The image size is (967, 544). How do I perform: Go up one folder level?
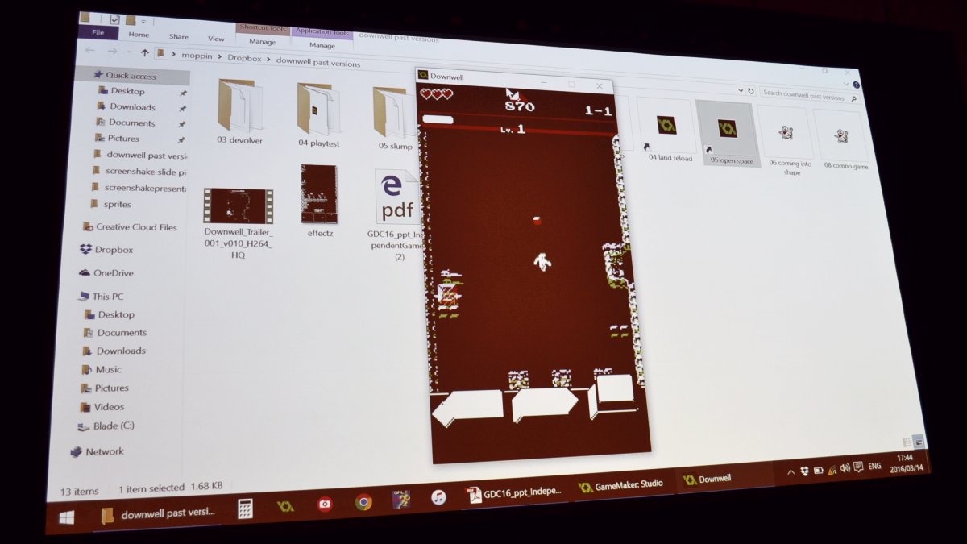145,53
